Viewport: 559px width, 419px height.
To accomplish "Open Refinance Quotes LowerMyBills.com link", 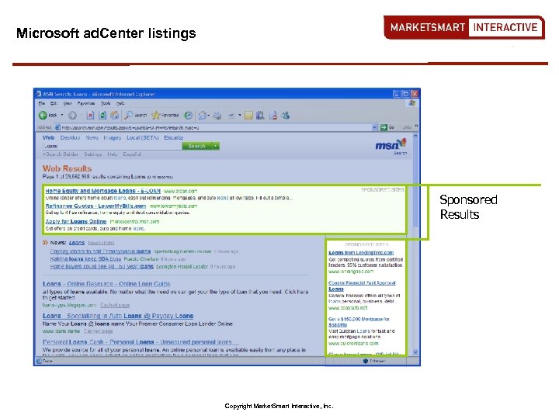I will [x=95, y=206].
